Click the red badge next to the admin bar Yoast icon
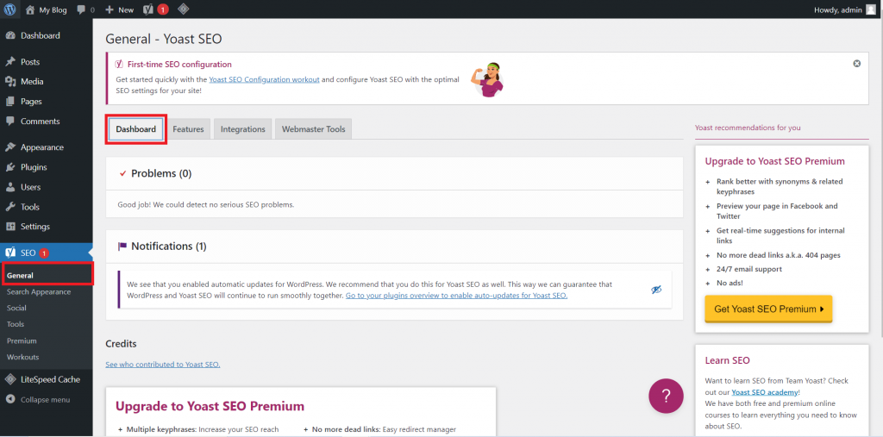Screen dimensions: 883x437 pos(163,9)
